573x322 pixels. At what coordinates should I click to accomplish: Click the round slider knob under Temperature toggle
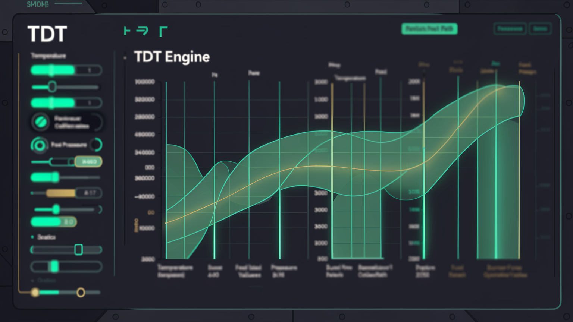[52, 87]
